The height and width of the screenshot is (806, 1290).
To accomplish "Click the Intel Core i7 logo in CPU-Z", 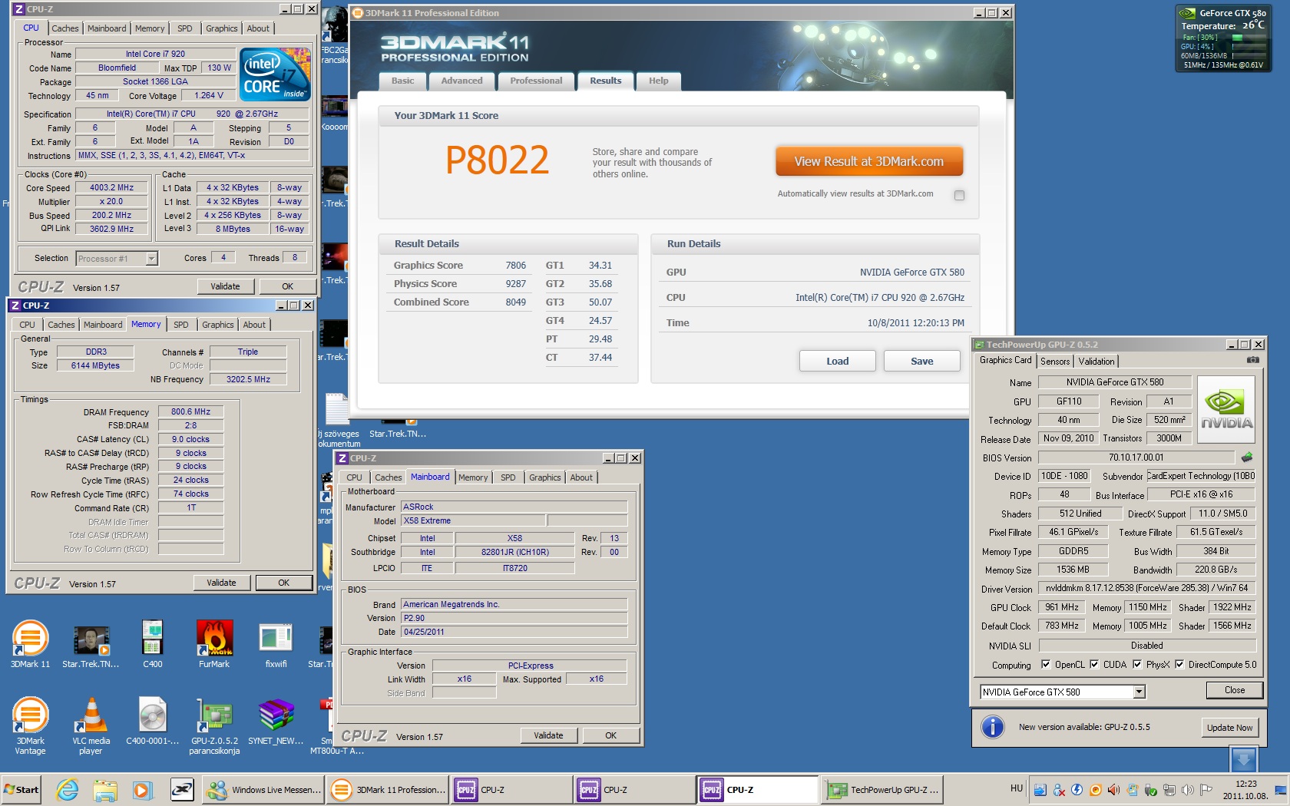I will point(275,74).
